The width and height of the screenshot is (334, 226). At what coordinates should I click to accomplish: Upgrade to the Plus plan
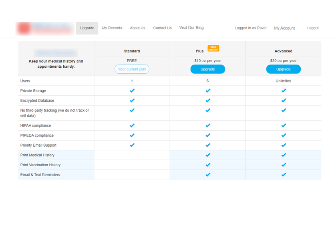tap(207, 69)
